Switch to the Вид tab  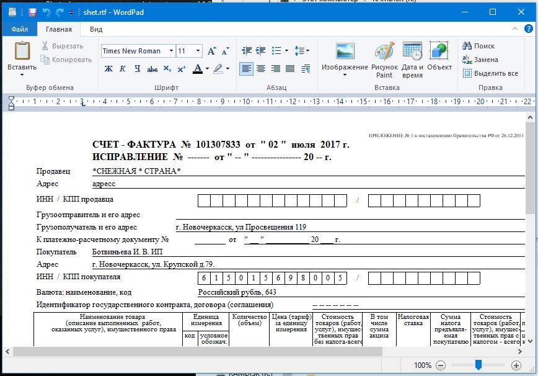click(x=96, y=29)
